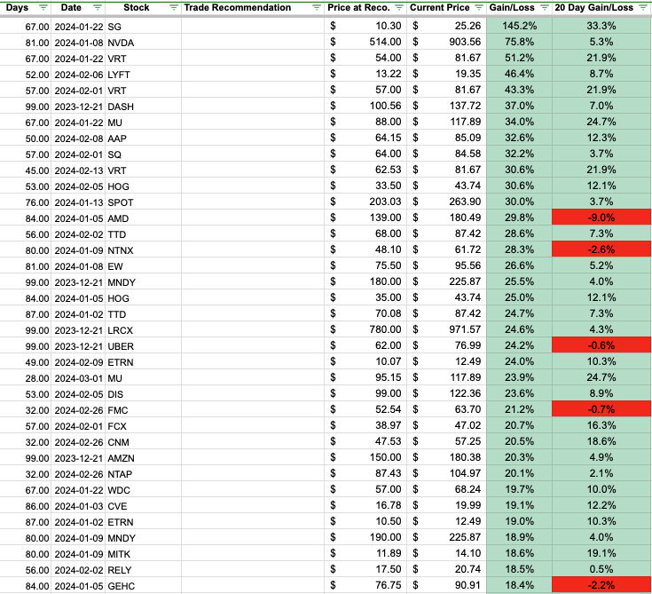Screen dimensions: 652x594
Task: Select the FMC stock cell
Action: click(x=144, y=410)
